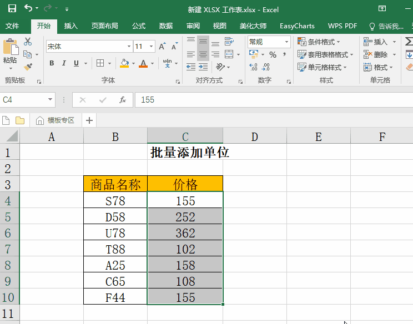This screenshot has width=413, height=324.
Task: Toggle center horizontal alignment
Action: (x=203, y=55)
